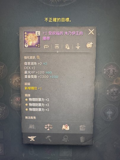
Task: Click the belt equipment-type icon
Action: [x=46, y=47]
